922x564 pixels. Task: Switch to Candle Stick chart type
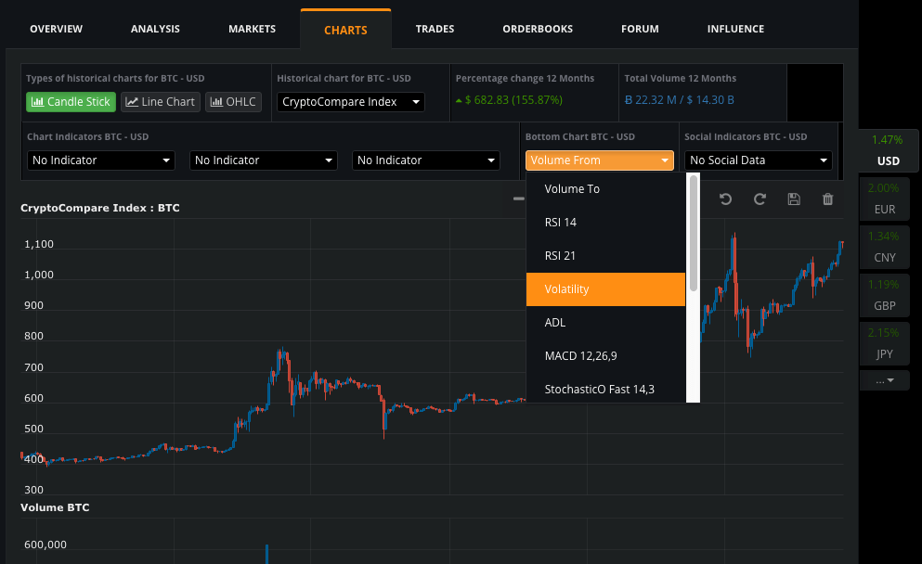pyautogui.click(x=71, y=102)
